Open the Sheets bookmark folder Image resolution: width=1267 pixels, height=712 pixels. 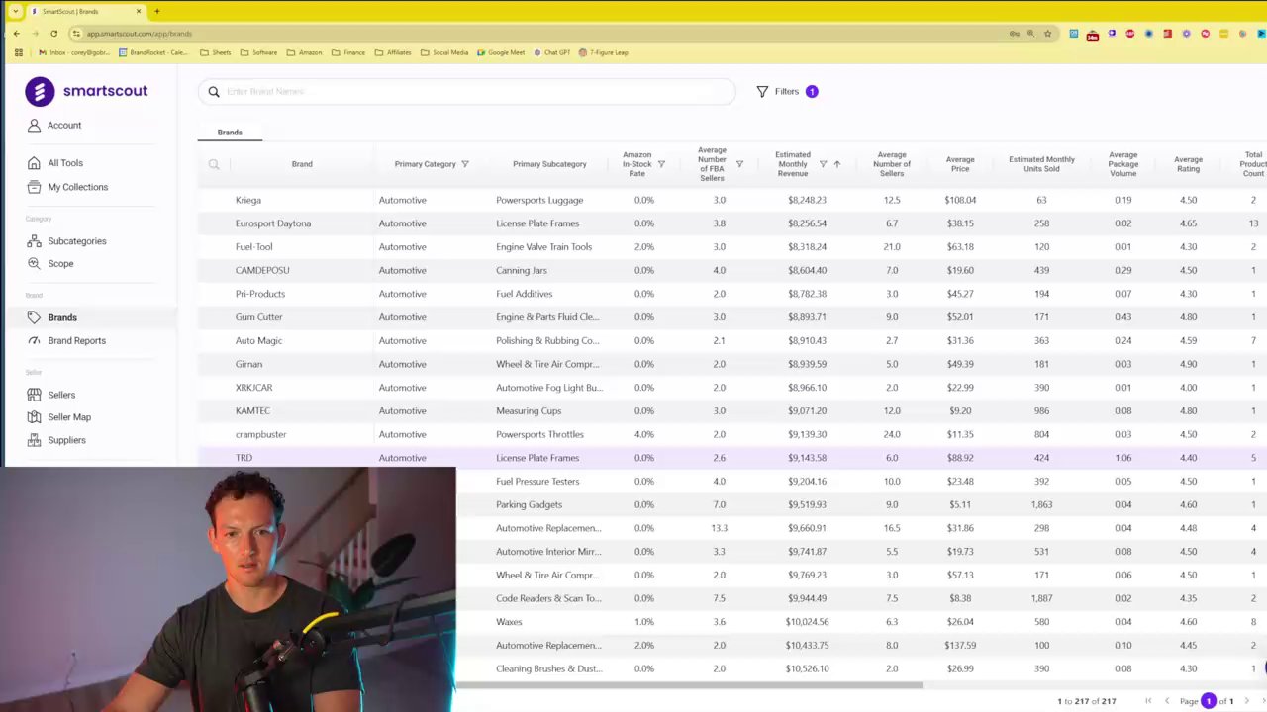coord(216,53)
